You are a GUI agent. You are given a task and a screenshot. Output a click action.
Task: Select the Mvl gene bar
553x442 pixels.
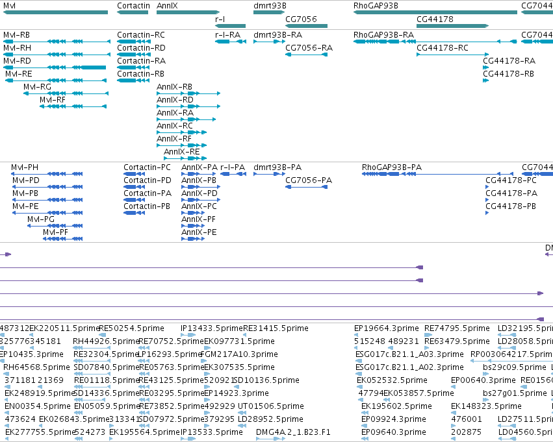tap(55, 12)
